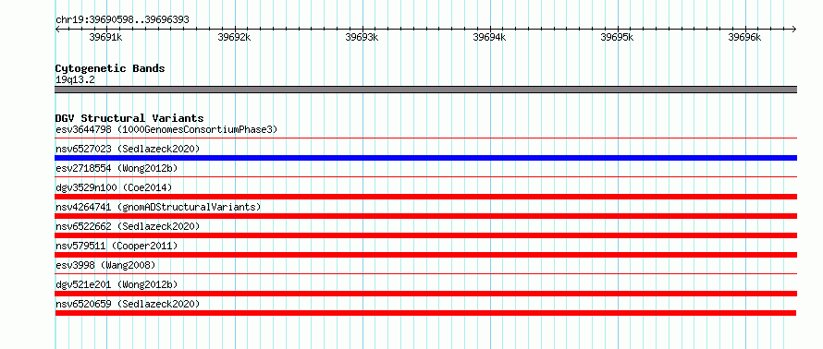The image size is (823, 349).
Task: Click the 19q13.2 band label
Action: tap(75, 80)
